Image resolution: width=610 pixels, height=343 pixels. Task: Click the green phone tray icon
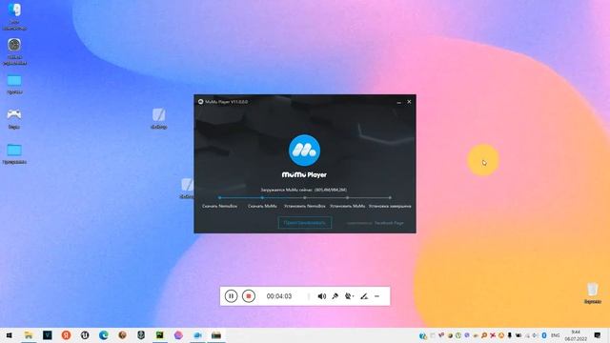point(458,335)
